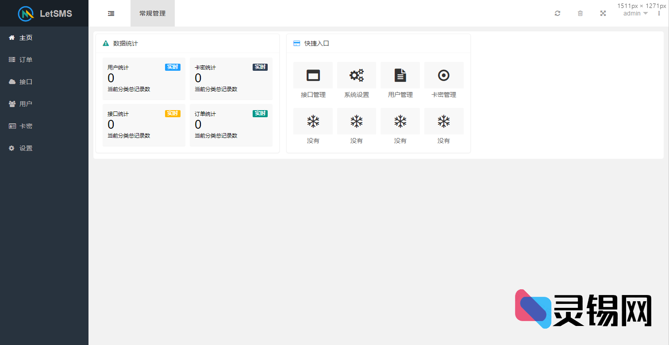Screen dimensions: 669x345
Task: Click the first 没有 snowflake icon
Action: pos(313,122)
